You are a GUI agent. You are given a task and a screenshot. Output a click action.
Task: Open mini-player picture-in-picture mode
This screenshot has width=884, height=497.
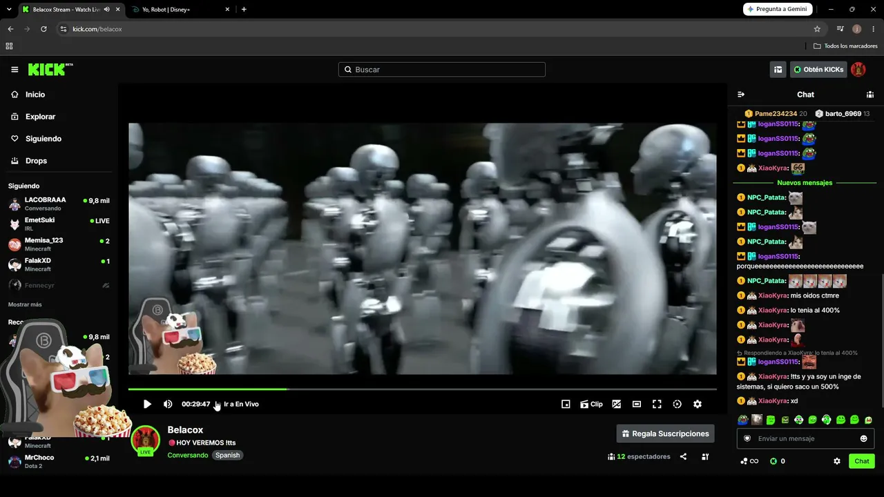[566, 405]
